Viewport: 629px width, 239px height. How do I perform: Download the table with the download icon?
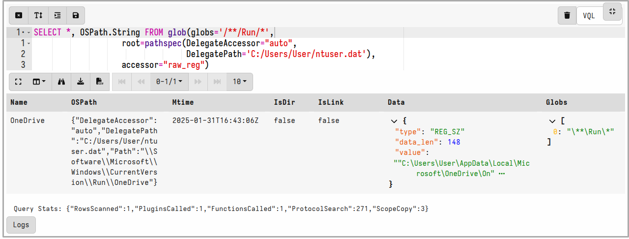[81, 82]
